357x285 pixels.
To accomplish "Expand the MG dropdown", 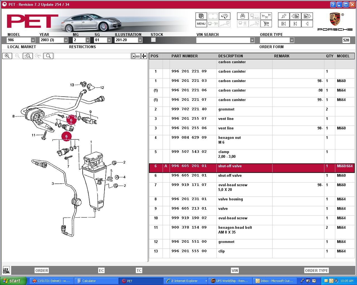I will point(88,40).
